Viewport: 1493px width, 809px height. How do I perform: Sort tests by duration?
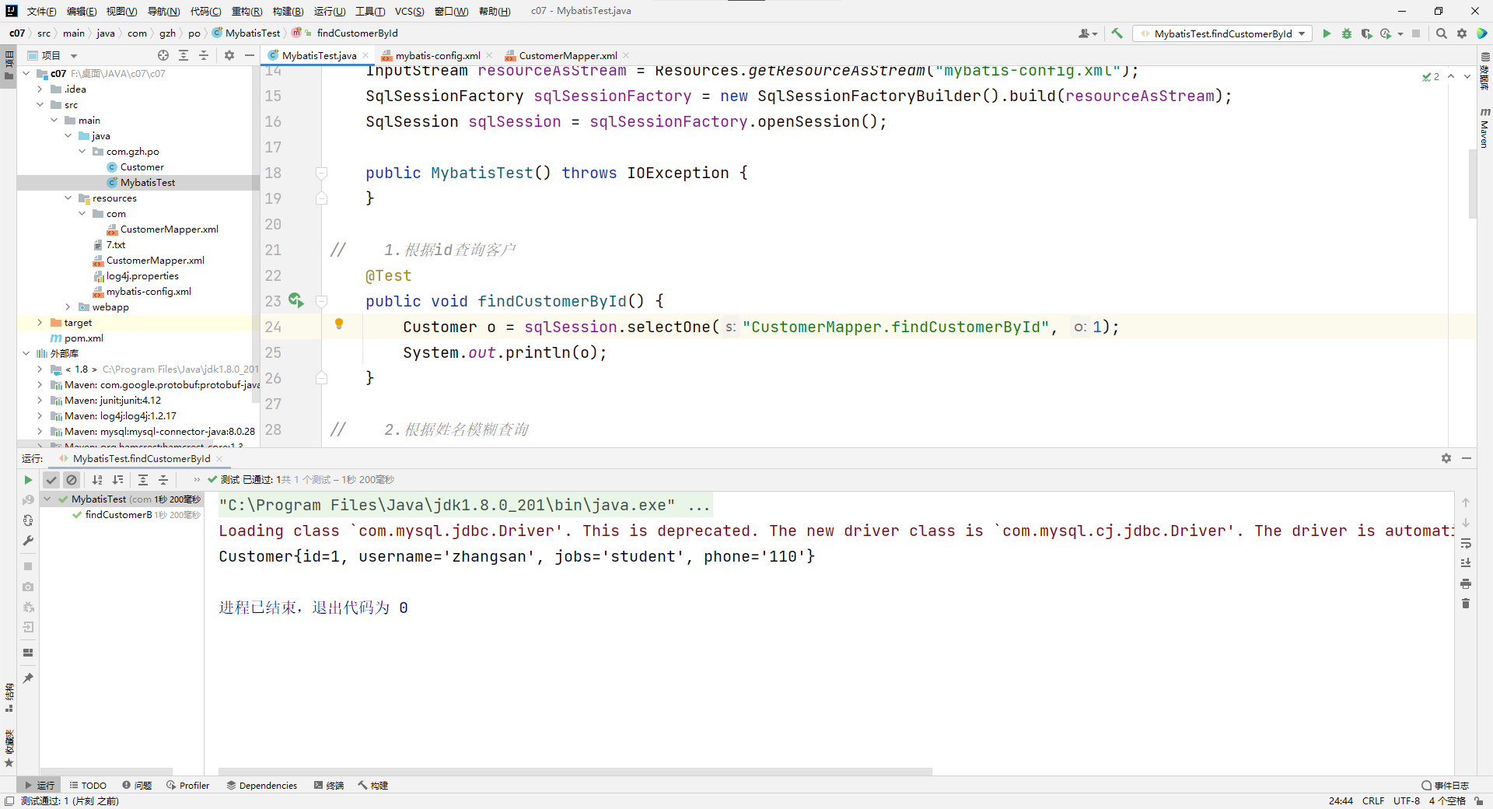point(117,480)
